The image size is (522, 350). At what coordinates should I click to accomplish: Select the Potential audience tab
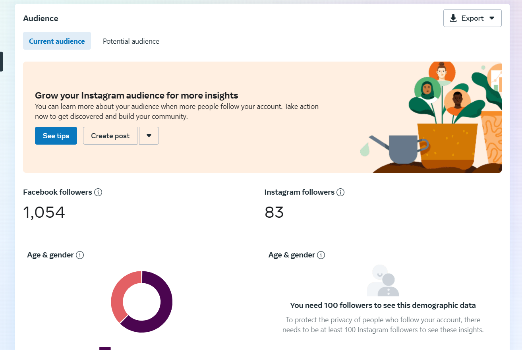click(131, 41)
